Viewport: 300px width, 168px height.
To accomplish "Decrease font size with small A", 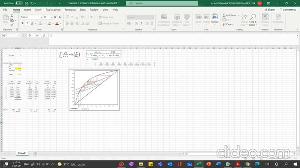I will [60, 17].
